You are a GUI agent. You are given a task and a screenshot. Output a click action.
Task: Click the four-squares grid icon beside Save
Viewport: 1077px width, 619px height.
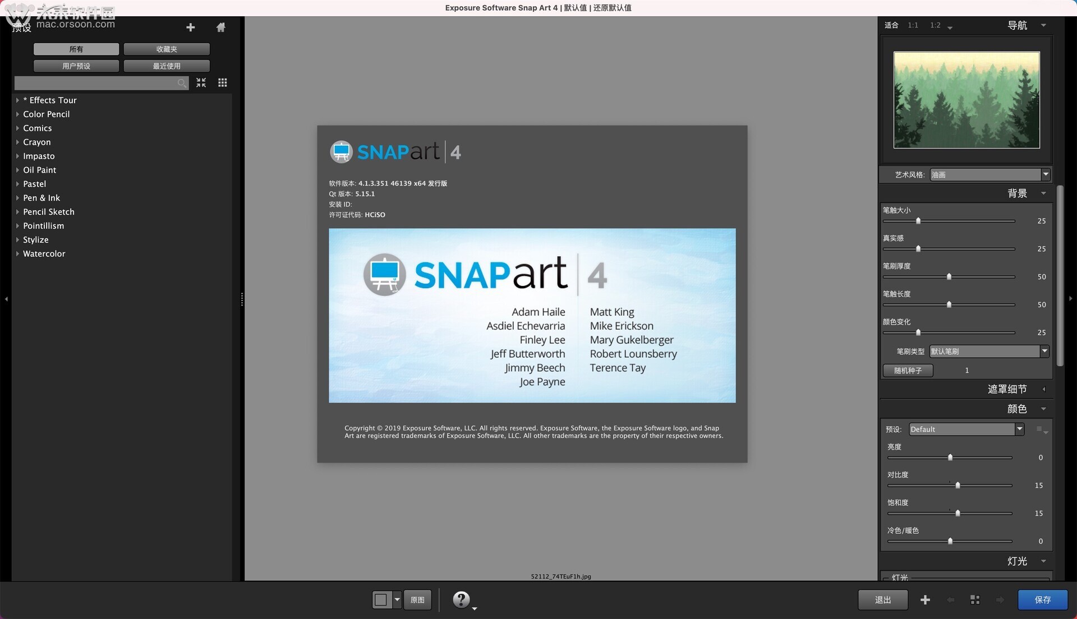[x=975, y=600]
